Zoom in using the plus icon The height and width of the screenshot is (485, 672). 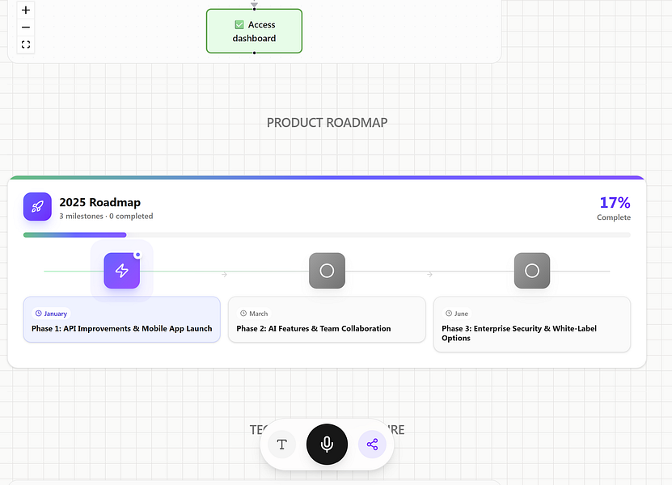(25, 10)
